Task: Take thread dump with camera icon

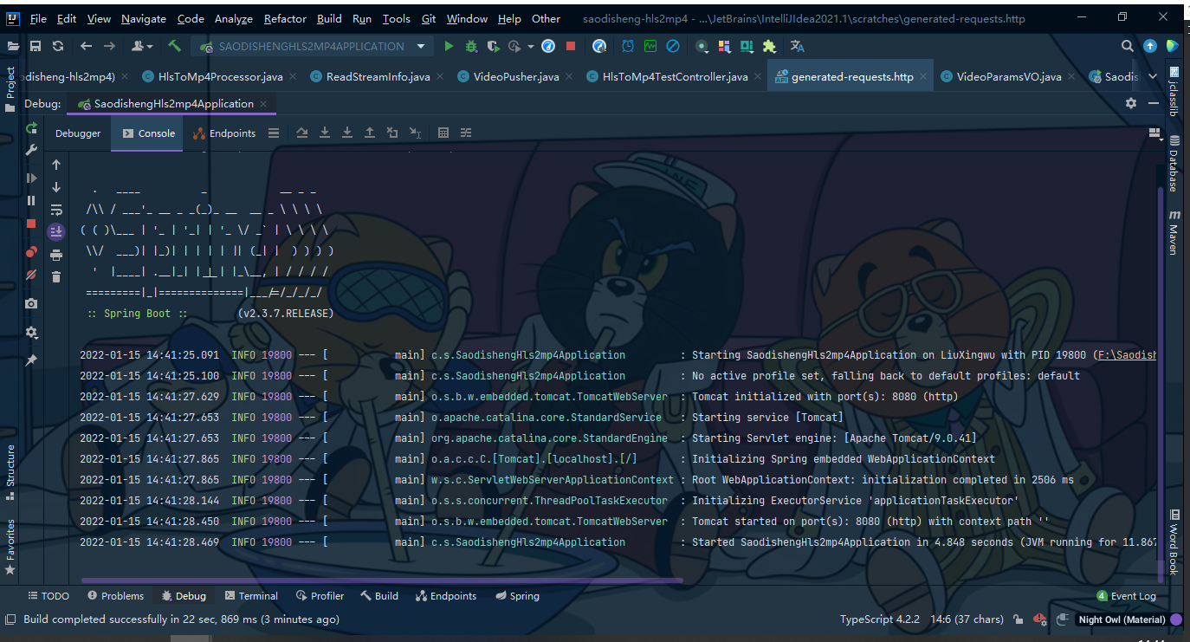Action: (x=31, y=303)
